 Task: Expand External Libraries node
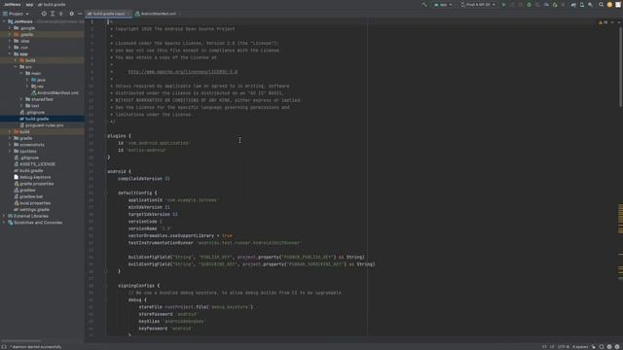(4, 216)
